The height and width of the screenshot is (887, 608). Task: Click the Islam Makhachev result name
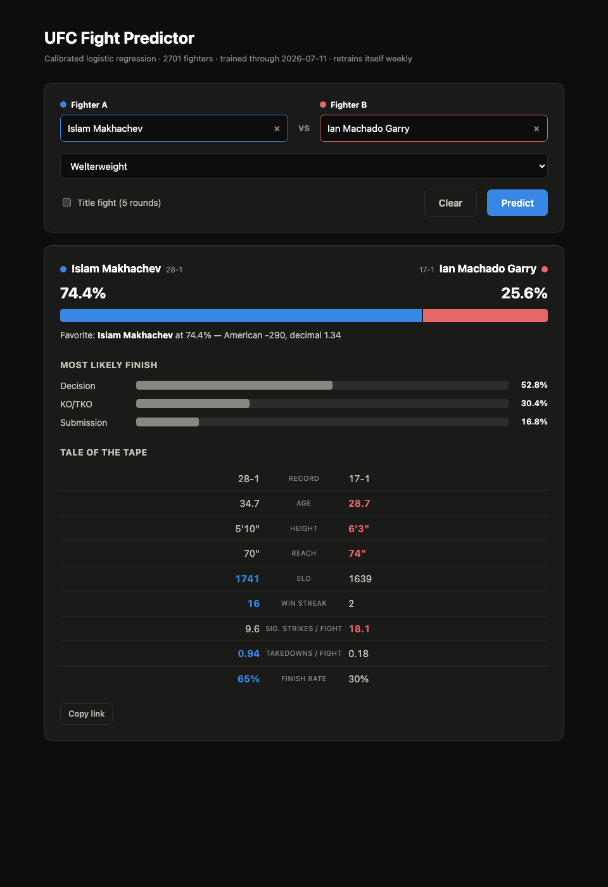[x=116, y=269]
